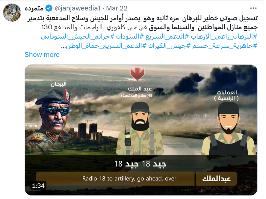
Task: Click the red down arrow in video
Action: point(137,74)
